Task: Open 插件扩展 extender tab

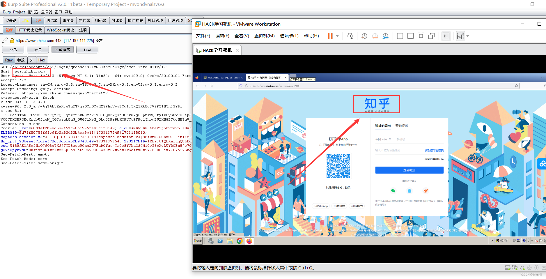Action: tap(135, 20)
